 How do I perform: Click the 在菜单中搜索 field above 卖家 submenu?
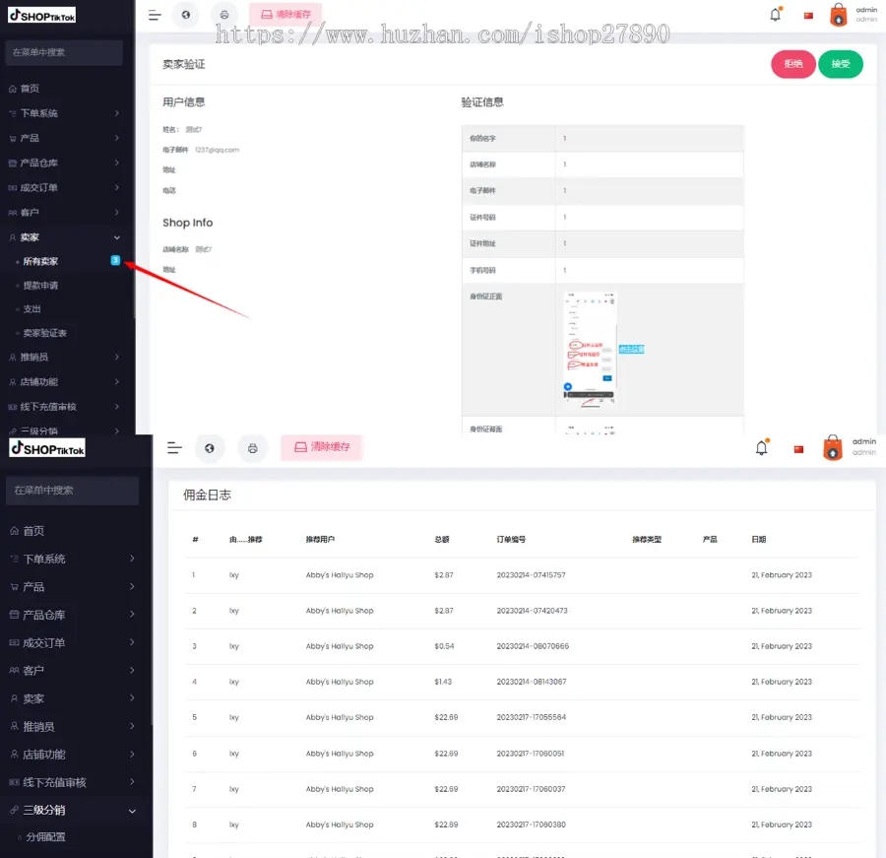tap(65, 52)
